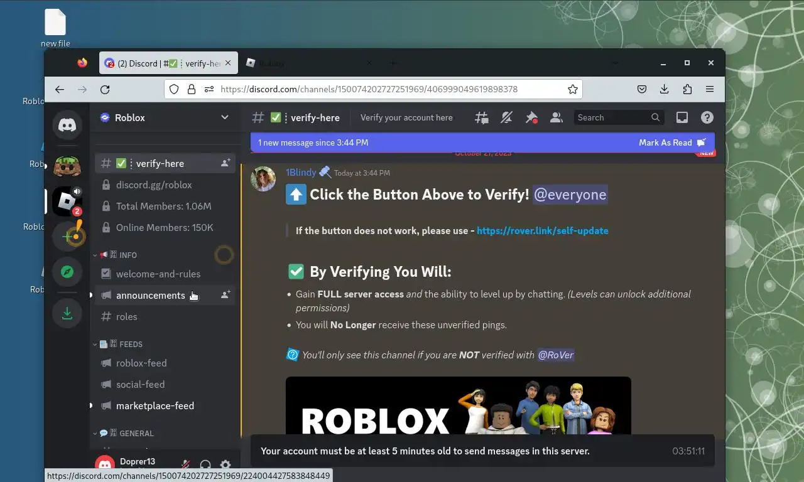
Task: Open the roblox-feed channel
Action: coord(165,363)
